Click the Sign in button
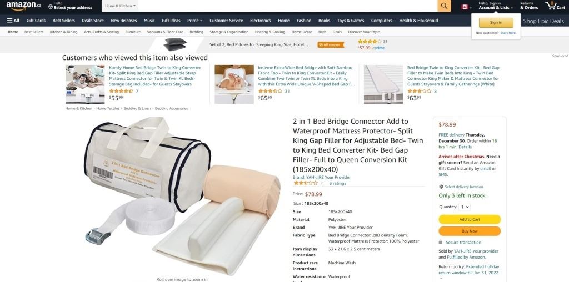Screen dimensions: 569x282 pyautogui.click(x=496, y=22)
